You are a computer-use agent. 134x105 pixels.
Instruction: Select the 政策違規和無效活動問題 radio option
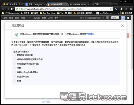pyautogui.click(x=15, y=64)
